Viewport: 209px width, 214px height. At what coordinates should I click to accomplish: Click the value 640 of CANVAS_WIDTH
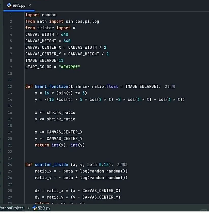click(x=65, y=34)
